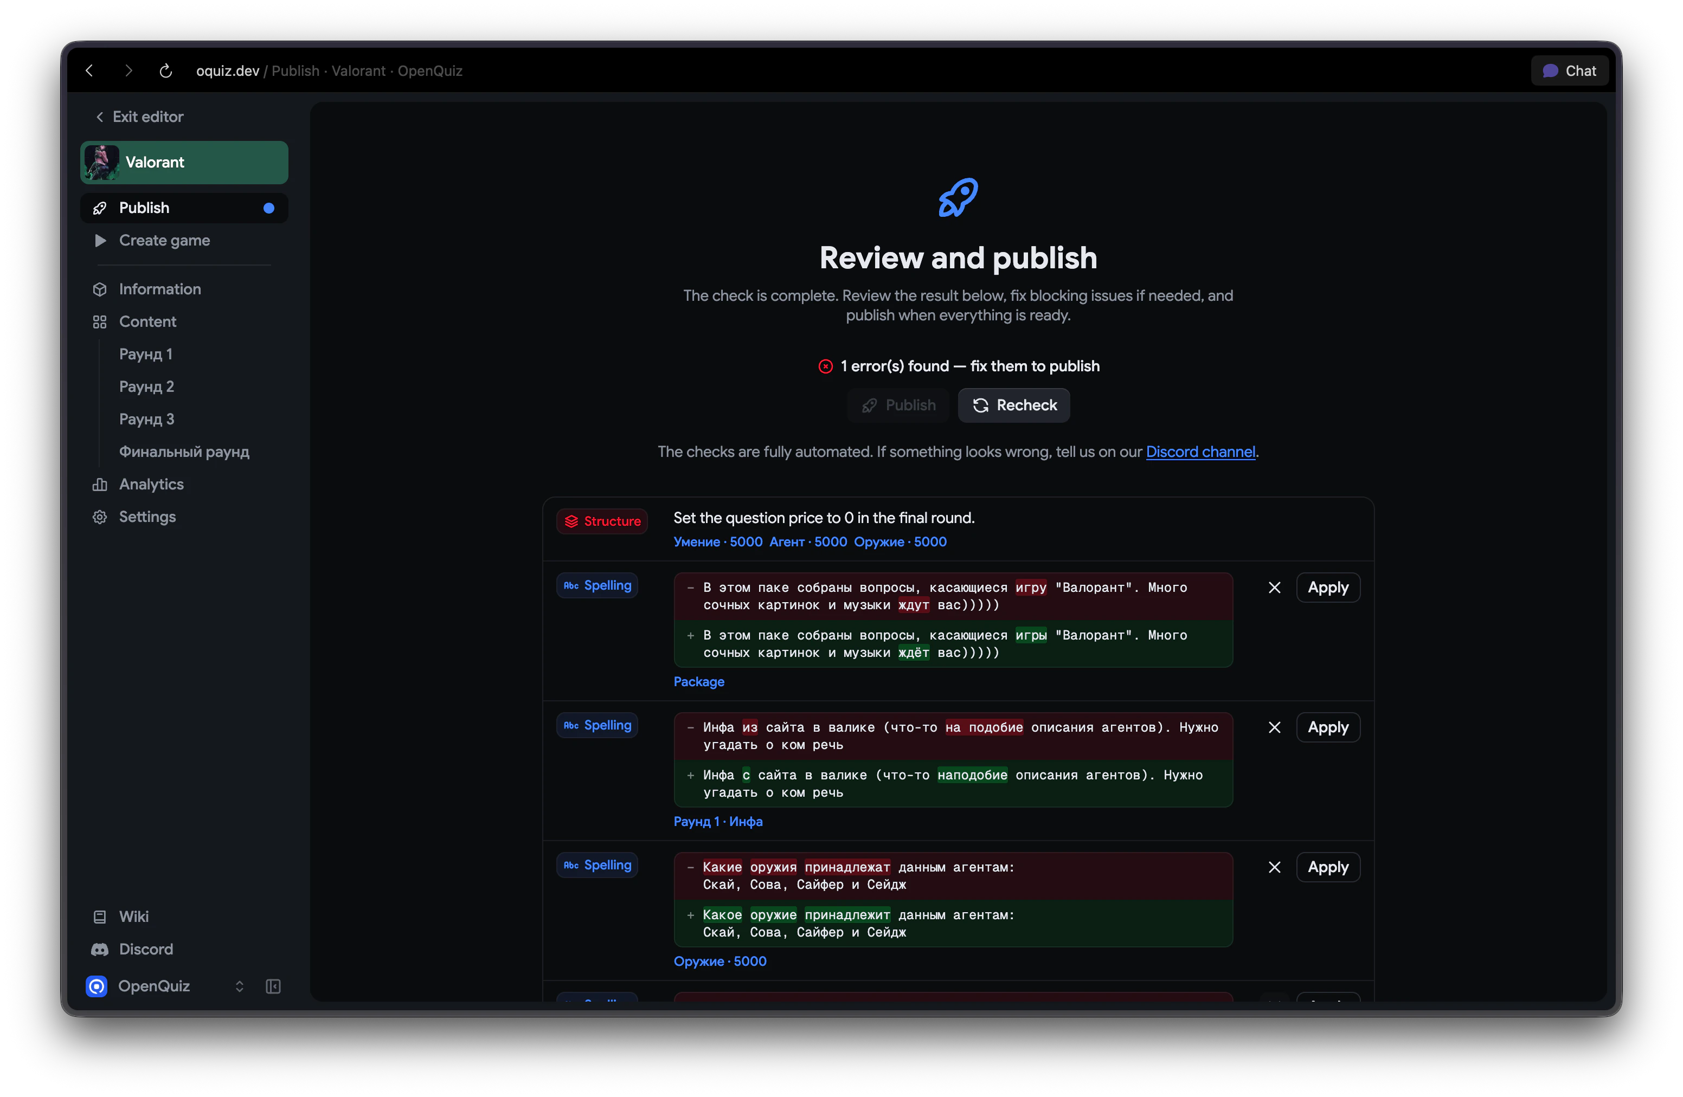Screen dimensions: 1683x1097
Task: Click the rocket icon beside Publish in sidebar
Action: 100,208
